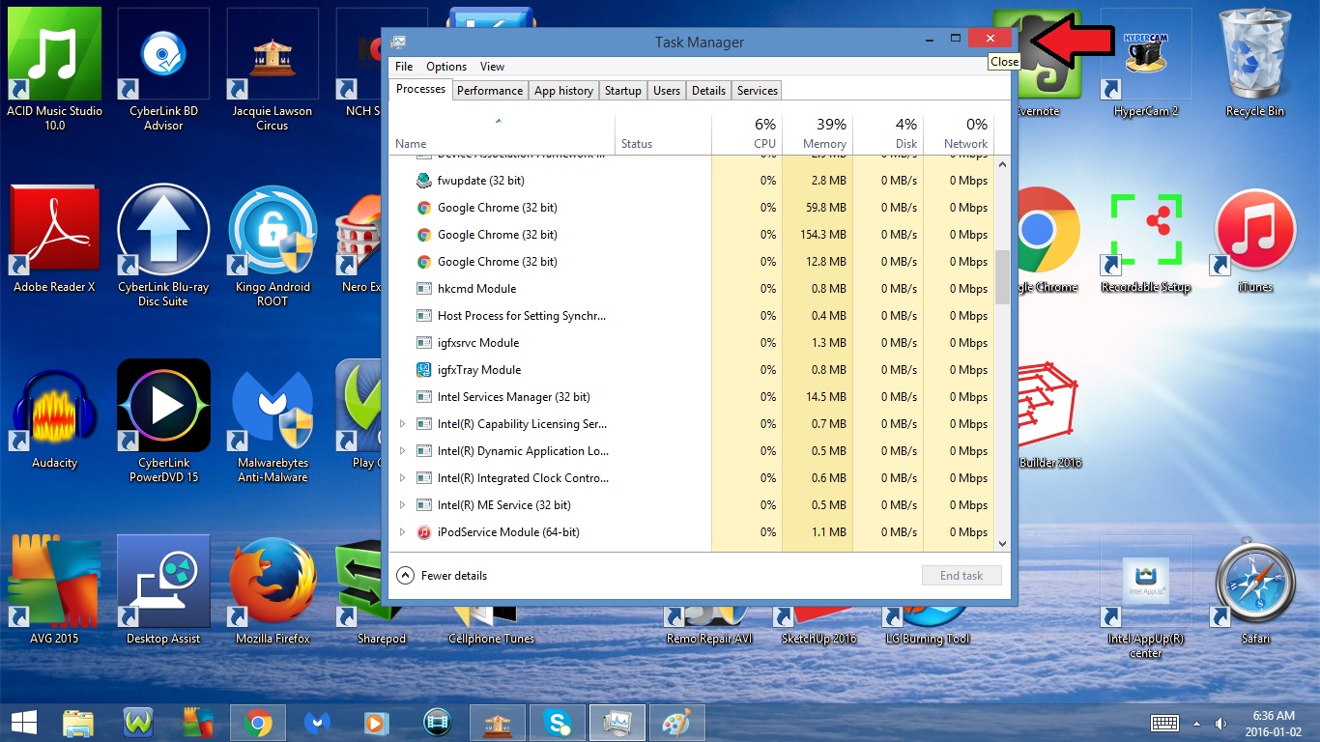Open CyberLink BD Advisor desktop shortcut
Viewport: 1320px width, 742px height.
coord(163,70)
